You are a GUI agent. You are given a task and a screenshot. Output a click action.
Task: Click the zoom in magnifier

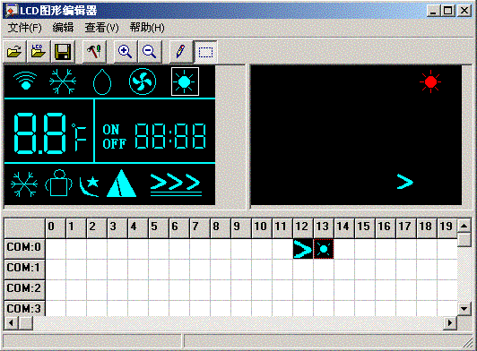tap(126, 51)
